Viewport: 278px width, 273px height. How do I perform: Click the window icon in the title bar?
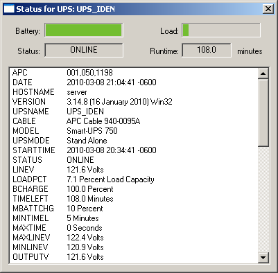click(x=9, y=9)
